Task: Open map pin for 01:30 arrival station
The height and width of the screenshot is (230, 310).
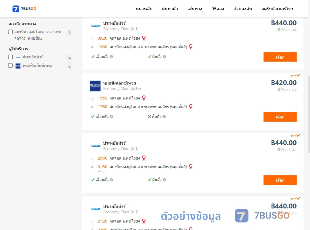Action: [x=191, y=167]
